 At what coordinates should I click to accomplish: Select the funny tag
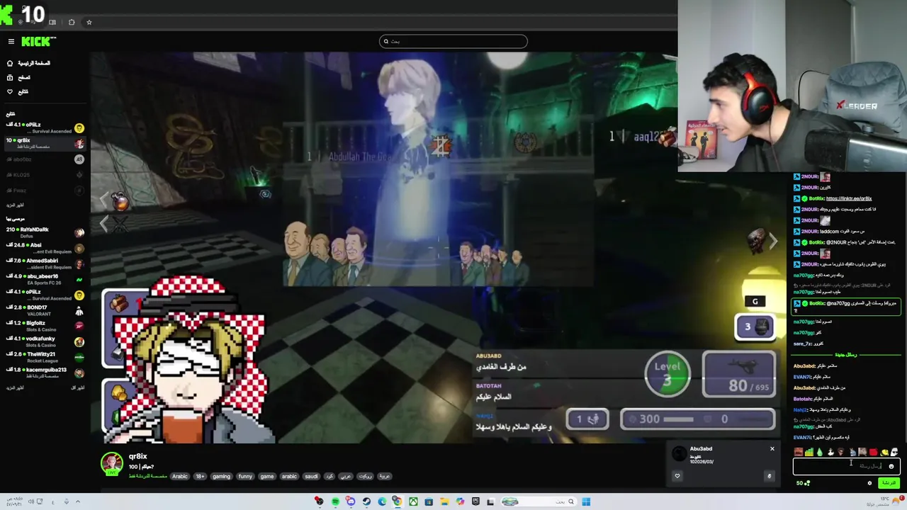(x=245, y=476)
